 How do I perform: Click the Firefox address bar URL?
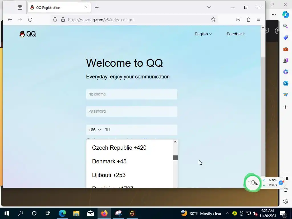point(101,20)
